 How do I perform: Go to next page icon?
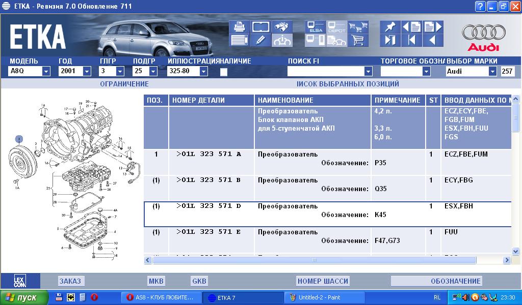(x=433, y=27)
